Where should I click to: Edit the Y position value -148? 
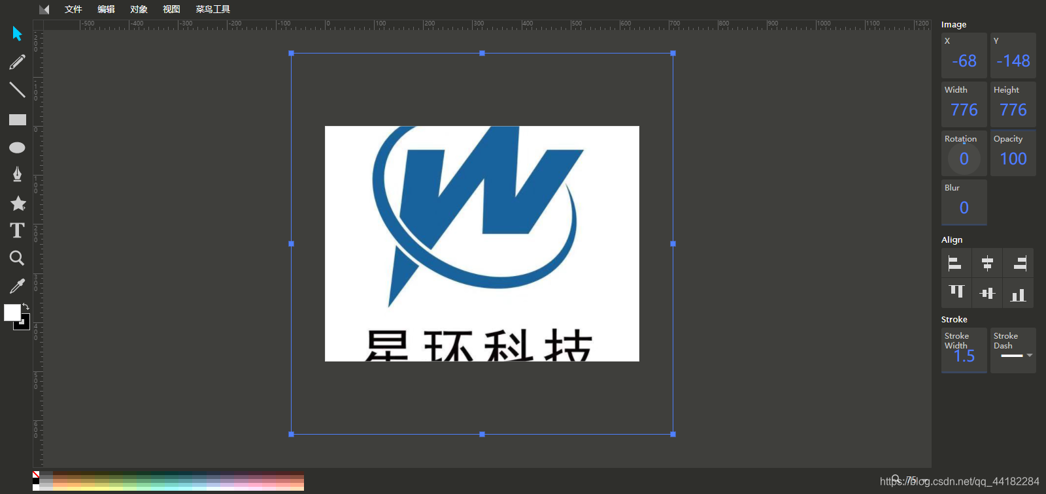click(1013, 61)
